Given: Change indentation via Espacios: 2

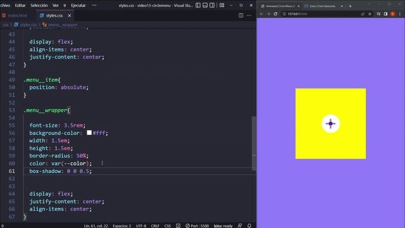Looking at the screenshot, I should coord(121,225).
